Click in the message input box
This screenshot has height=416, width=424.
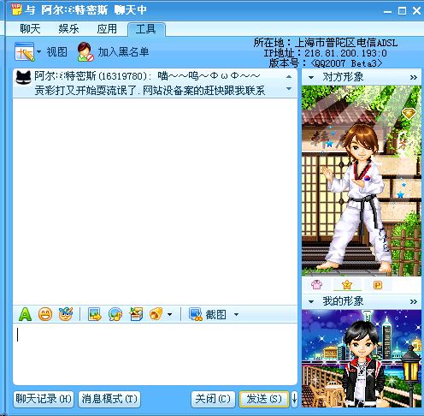click(155, 354)
